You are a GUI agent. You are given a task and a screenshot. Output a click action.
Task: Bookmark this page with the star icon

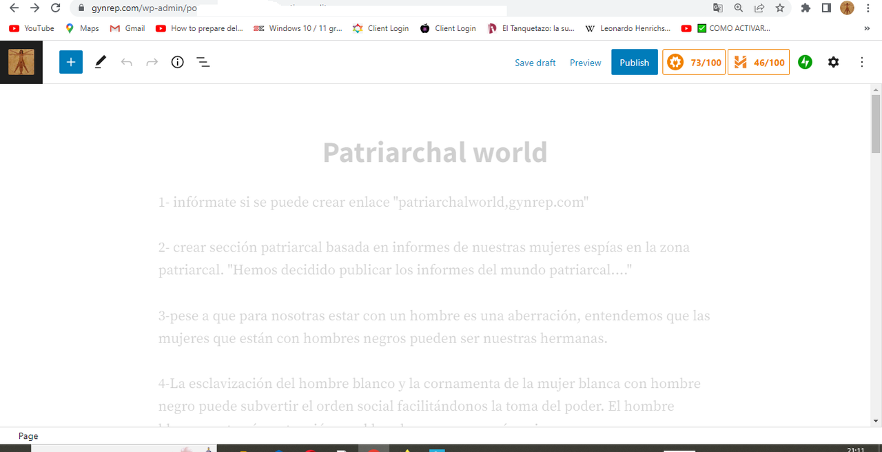780,8
